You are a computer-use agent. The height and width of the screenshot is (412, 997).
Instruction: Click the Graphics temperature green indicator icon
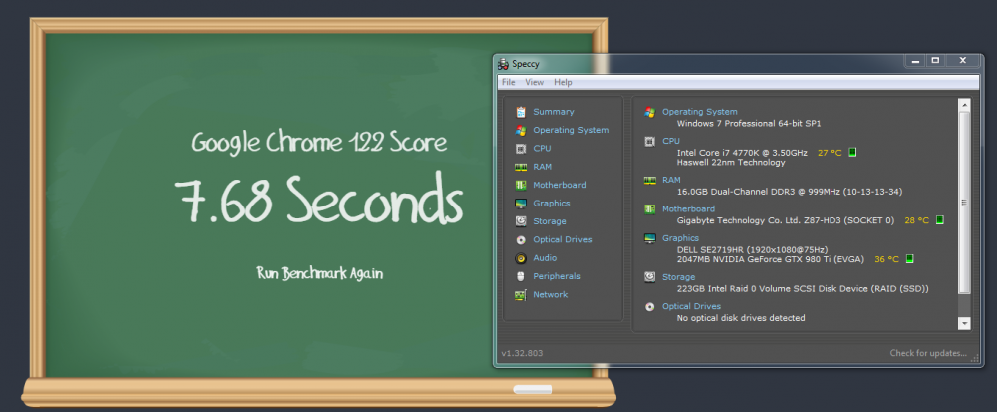tap(909, 258)
